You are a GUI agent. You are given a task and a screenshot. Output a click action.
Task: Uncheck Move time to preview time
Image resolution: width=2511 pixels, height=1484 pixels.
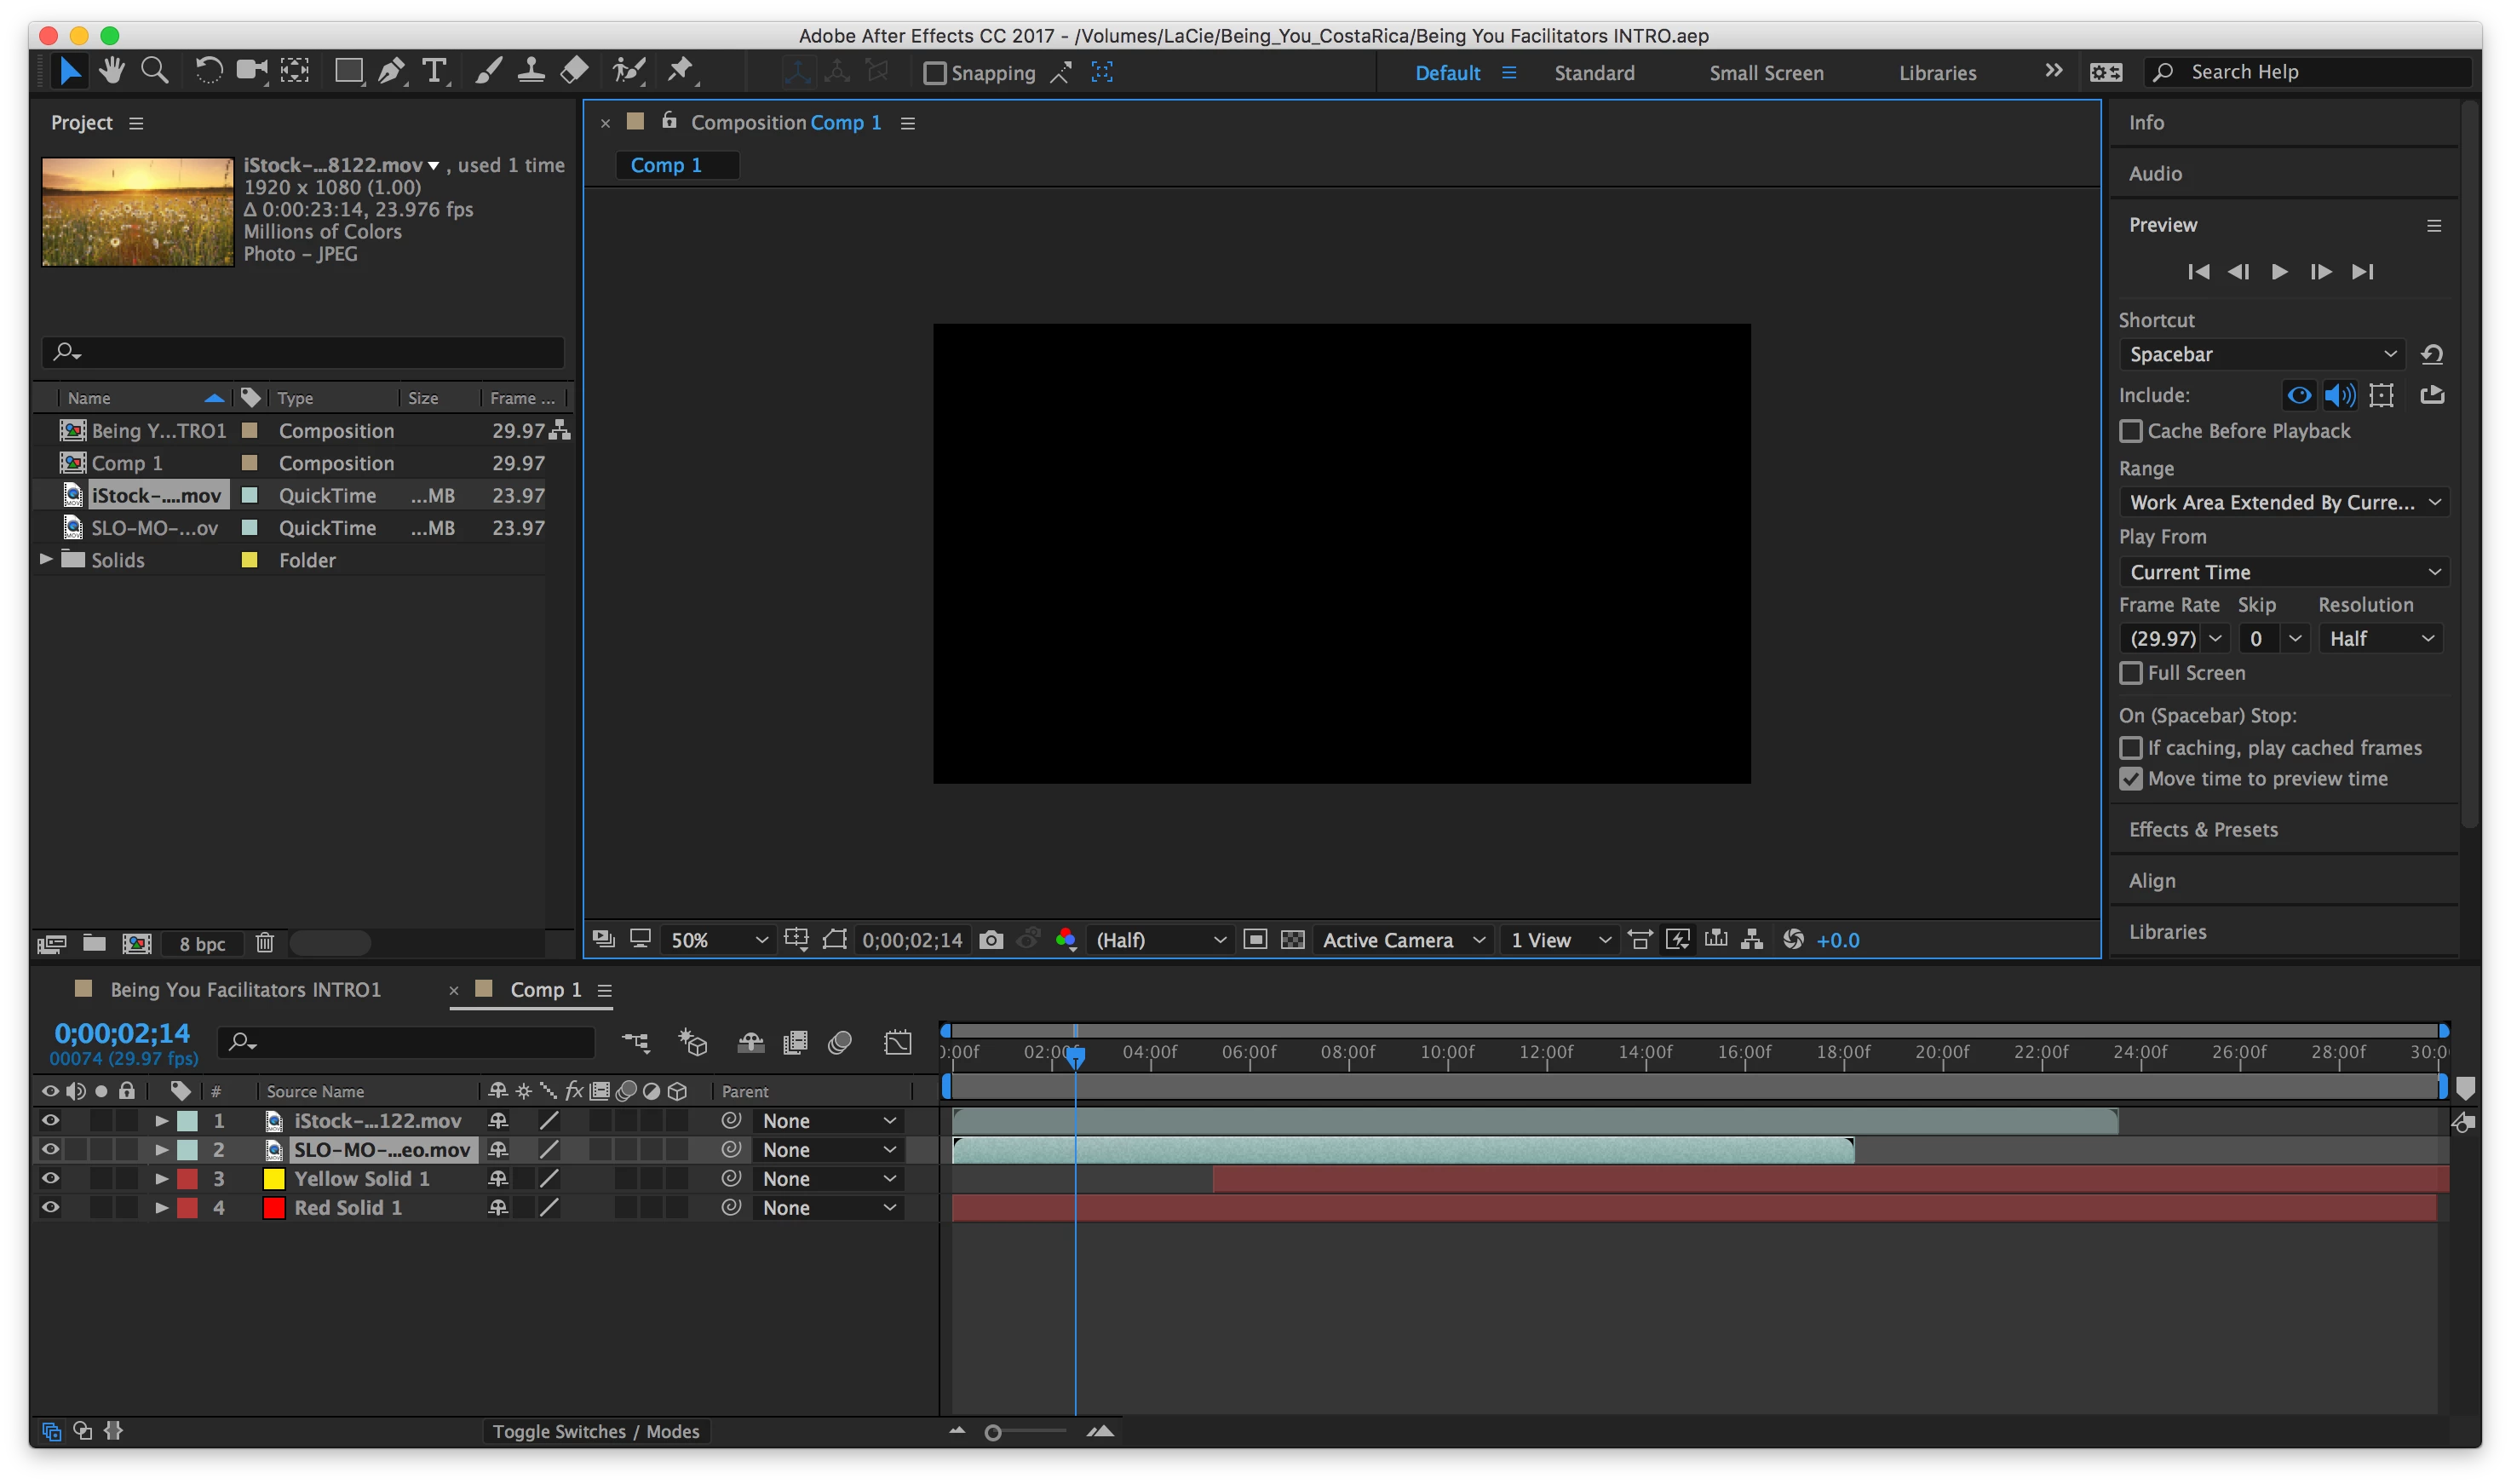[2131, 779]
